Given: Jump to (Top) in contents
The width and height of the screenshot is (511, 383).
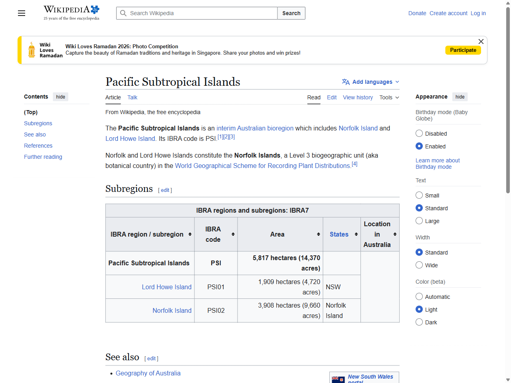Looking at the screenshot, I should (31, 112).
